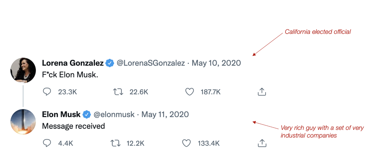The height and width of the screenshot is (160, 381).
Task: Open the @LorenaSGonzalez handle
Action: coord(151,63)
